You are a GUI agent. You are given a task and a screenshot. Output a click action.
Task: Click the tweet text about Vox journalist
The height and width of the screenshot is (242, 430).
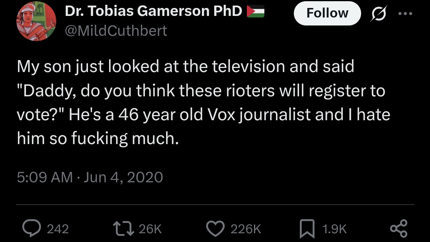(x=203, y=102)
